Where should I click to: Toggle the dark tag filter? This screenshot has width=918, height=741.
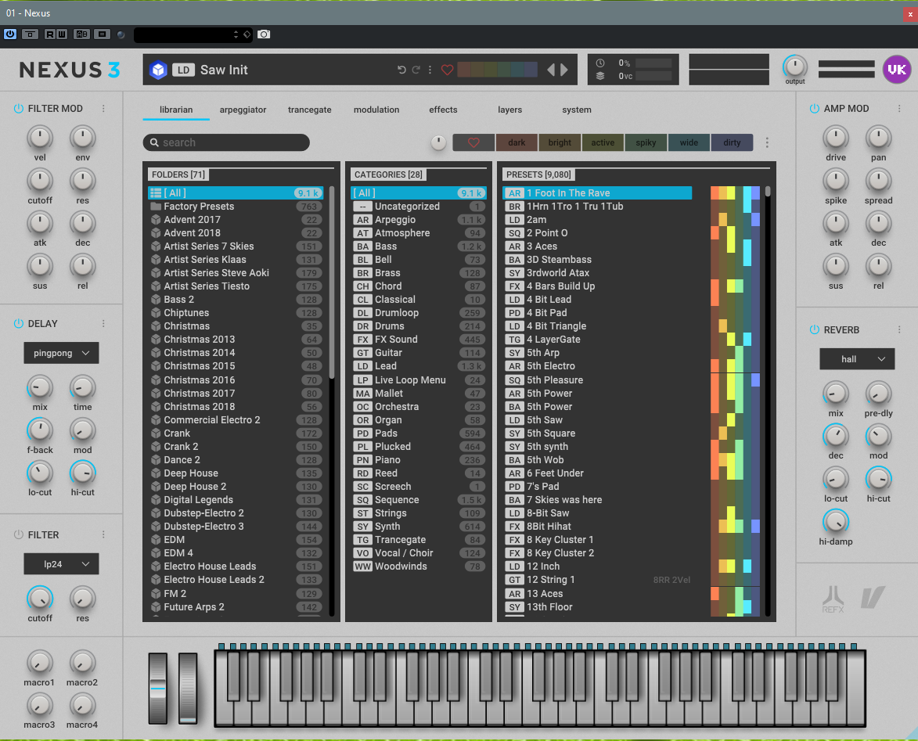coord(517,142)
